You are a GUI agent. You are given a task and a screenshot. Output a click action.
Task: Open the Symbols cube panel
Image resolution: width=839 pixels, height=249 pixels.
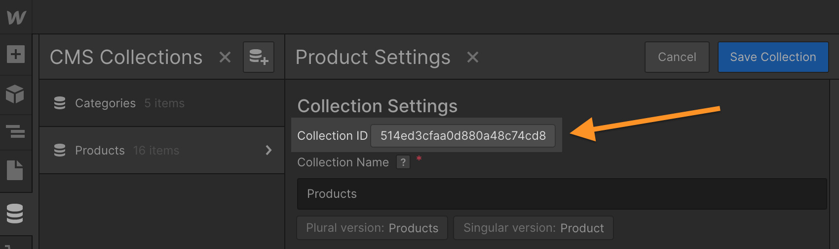15,93
